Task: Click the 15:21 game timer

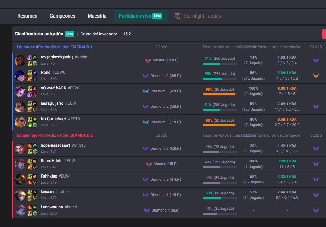Action: point(128,34)
